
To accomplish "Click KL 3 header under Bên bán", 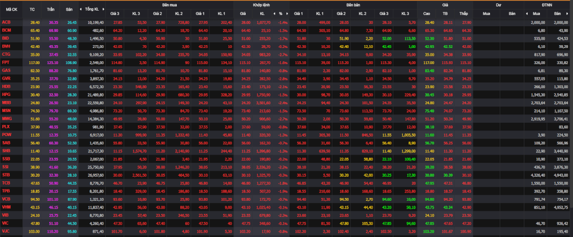I will coord(405,14).
